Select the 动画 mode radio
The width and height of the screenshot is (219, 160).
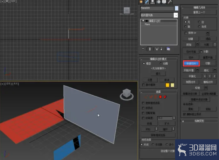pos(161,63)
